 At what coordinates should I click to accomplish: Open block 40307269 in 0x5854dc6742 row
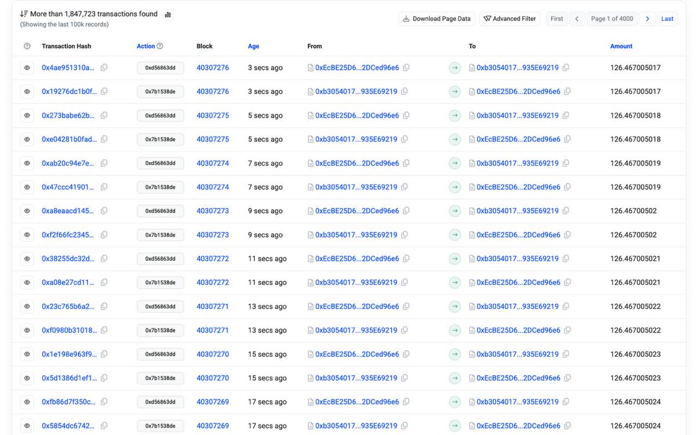point(213,426)
